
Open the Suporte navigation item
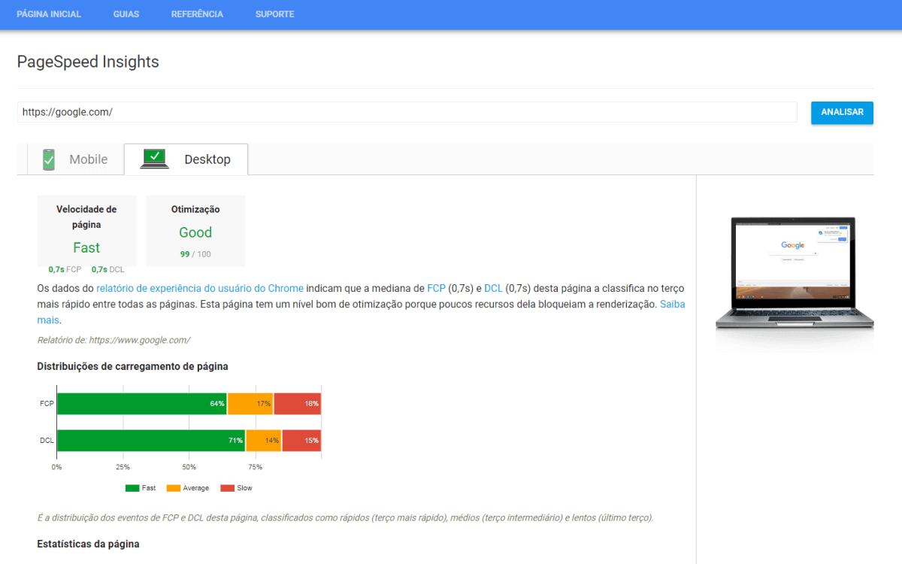pyautogui.click(x=274, y=14)
